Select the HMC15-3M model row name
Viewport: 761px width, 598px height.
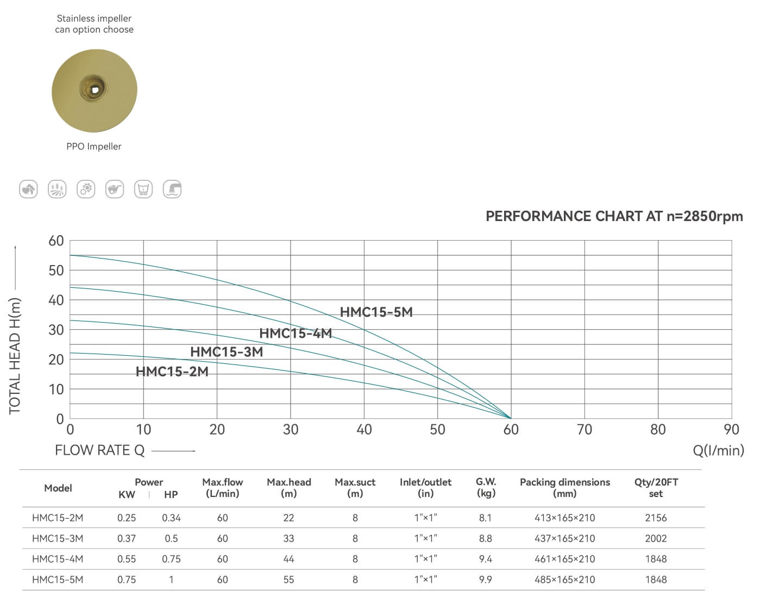(58, 538)
